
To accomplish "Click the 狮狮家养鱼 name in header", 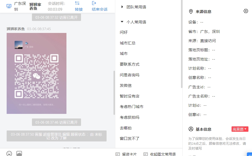I will [35, 6].
